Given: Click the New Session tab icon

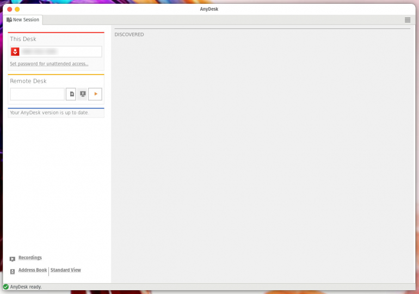Looking at the screenshot, I should point(9,20).
